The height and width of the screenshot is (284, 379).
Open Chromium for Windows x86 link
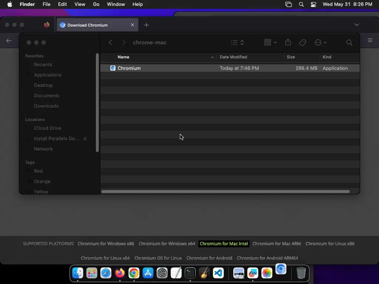click(105, 244)
